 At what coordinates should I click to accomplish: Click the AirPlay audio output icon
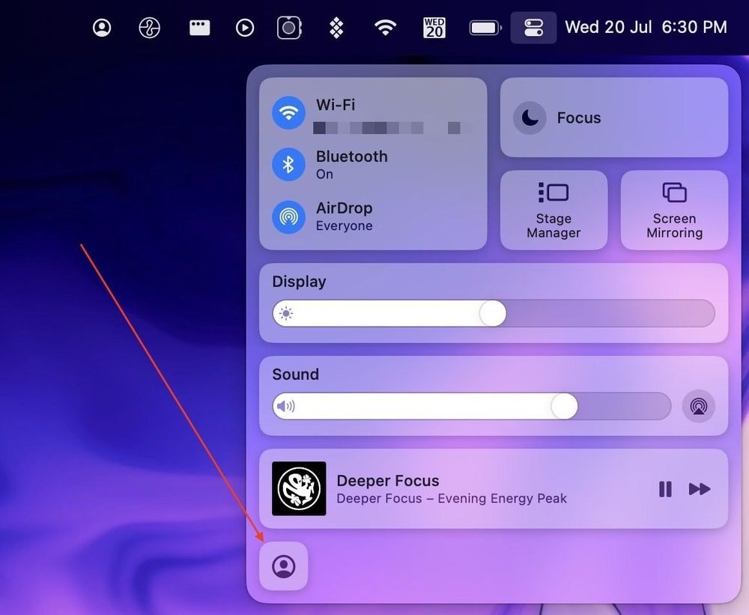point(698,406)
